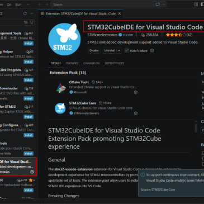Open the st.com publisher link
204x204 pixels.
click(128, 35)
